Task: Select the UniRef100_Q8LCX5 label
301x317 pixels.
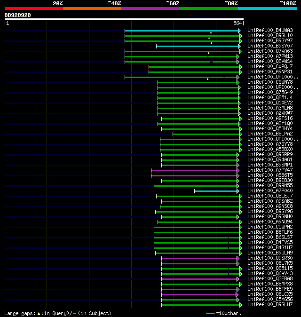Action: click(270, 294)
